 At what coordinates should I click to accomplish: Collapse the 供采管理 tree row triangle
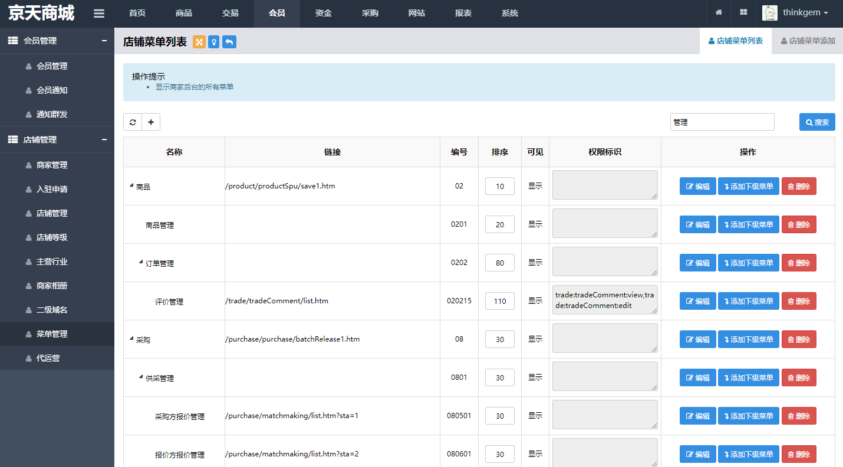coord(141,377)
